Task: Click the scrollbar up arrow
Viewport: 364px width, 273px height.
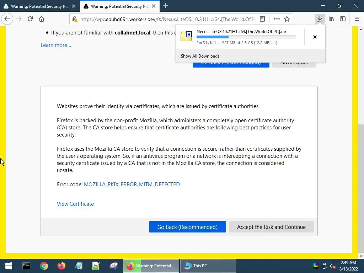Action: tap(361, 30)
